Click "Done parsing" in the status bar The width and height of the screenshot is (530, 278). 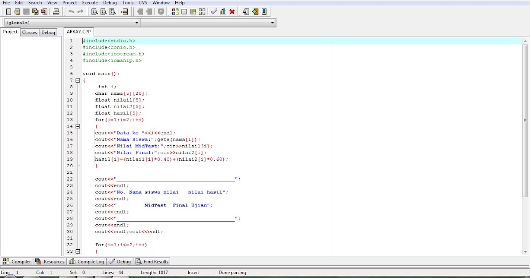[x=232, y=273]
